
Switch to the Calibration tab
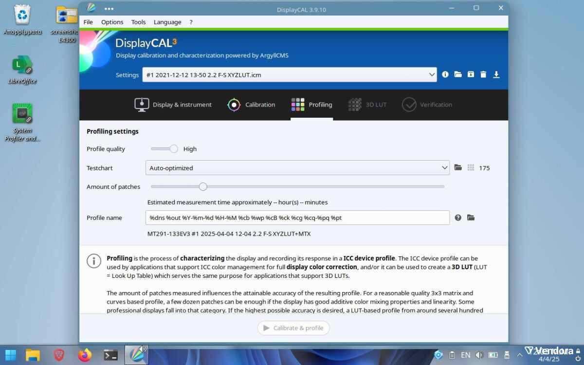click(x=251, y=105)
